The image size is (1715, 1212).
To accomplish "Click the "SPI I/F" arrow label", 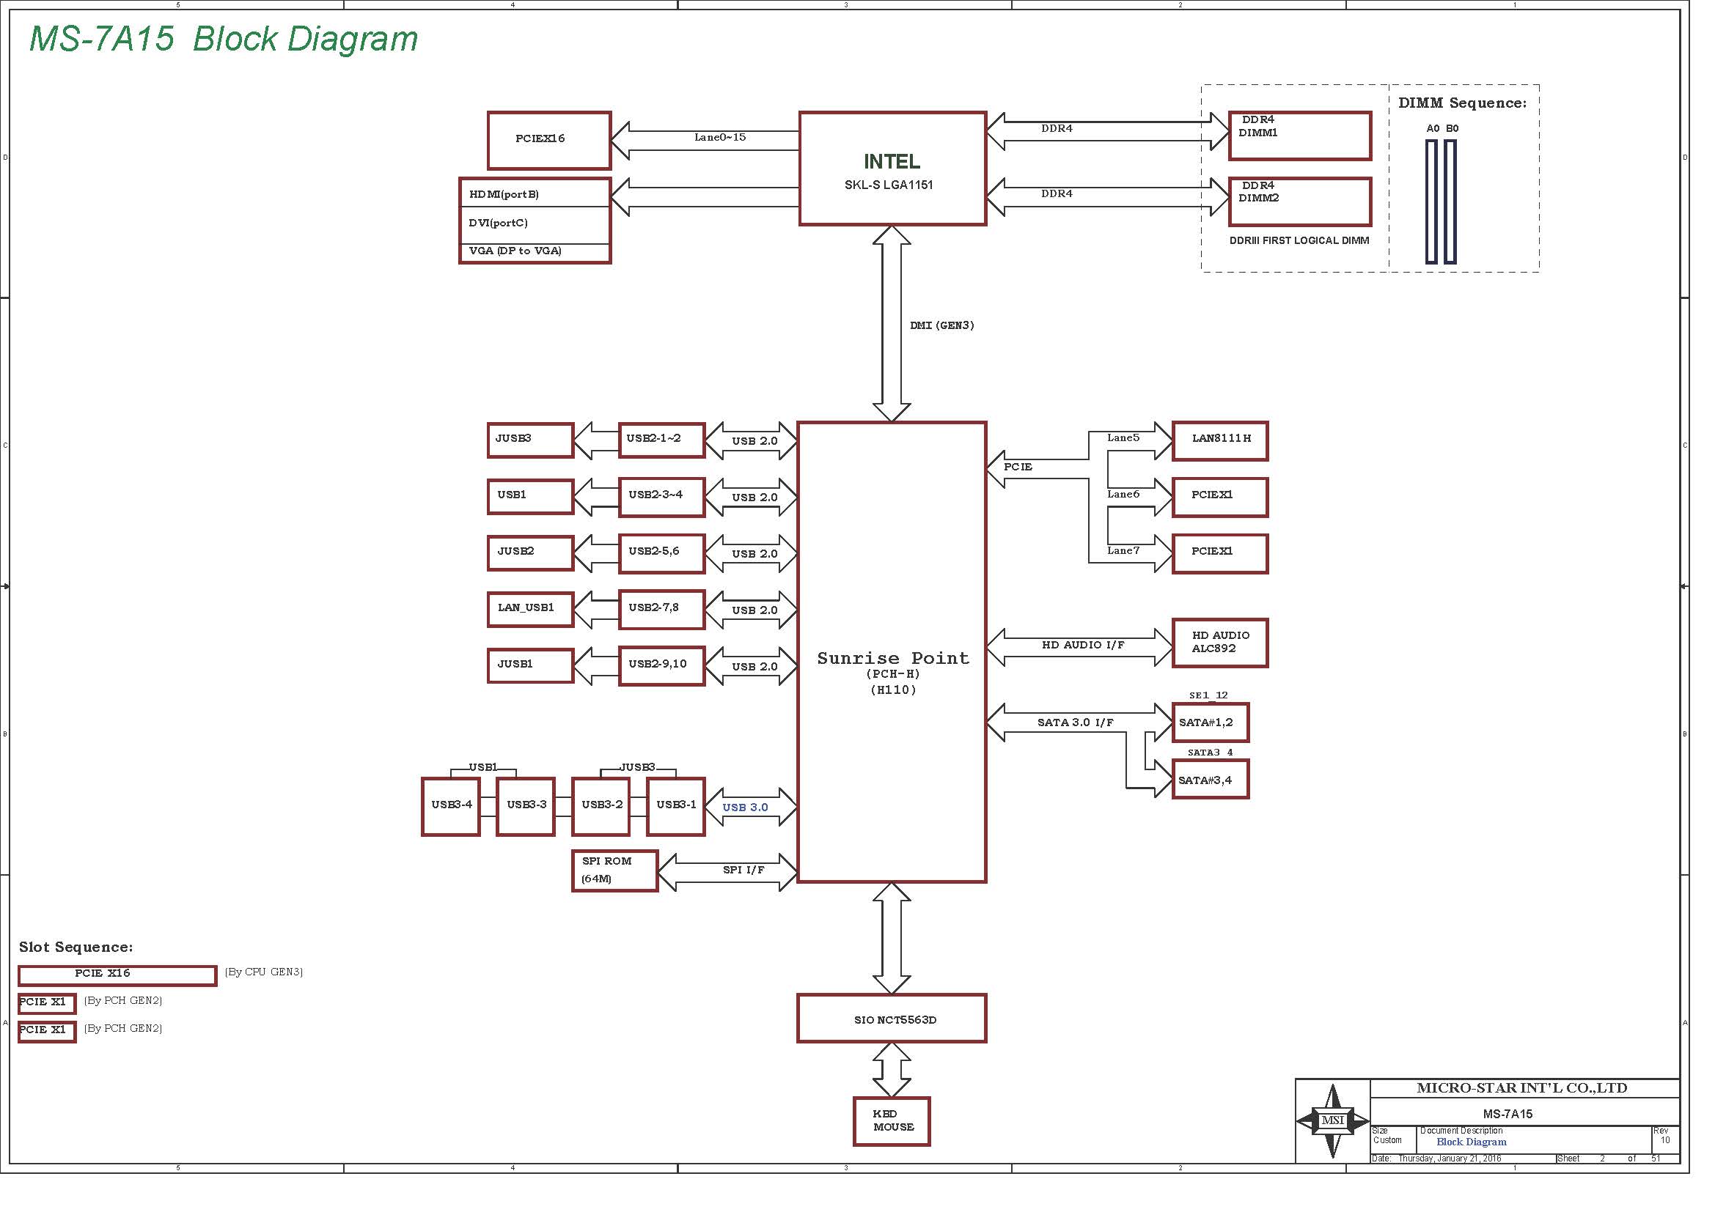I will [x=743, y=871].
